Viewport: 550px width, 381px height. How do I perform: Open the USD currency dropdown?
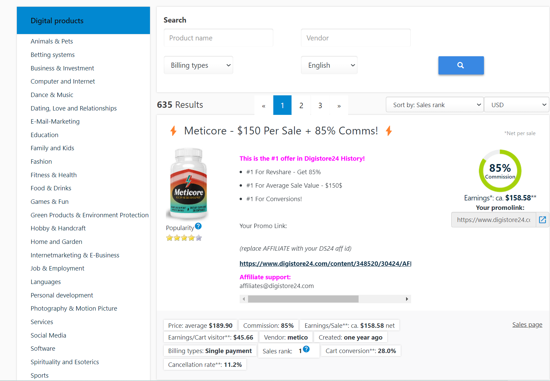tap(516, 105)
